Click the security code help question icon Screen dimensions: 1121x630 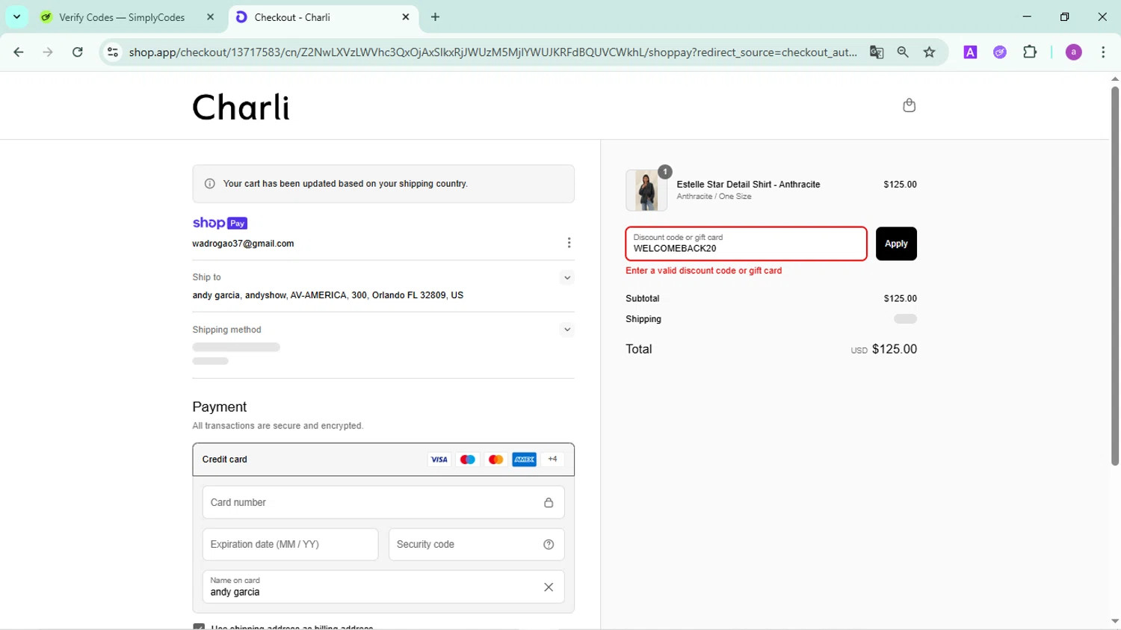[x=549, y=544]
